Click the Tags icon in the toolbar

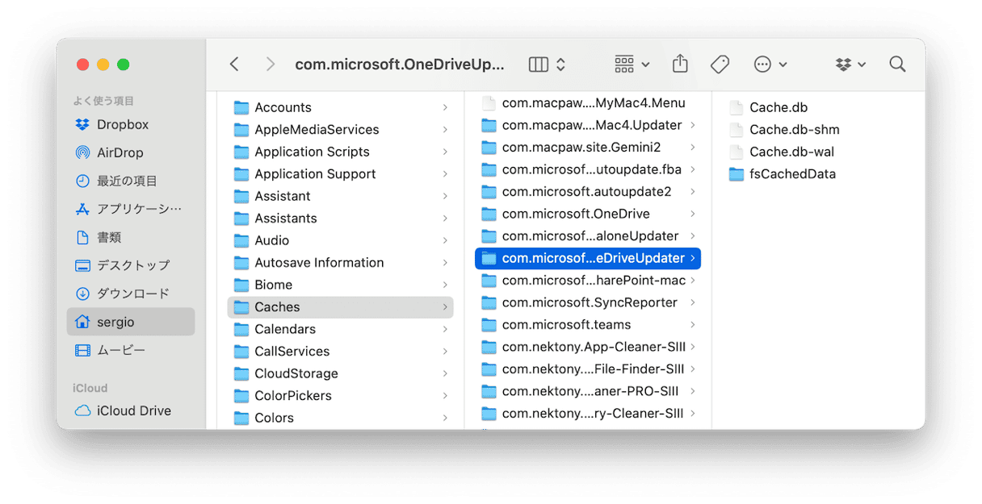pyautogui.click(x=719, y=64)
